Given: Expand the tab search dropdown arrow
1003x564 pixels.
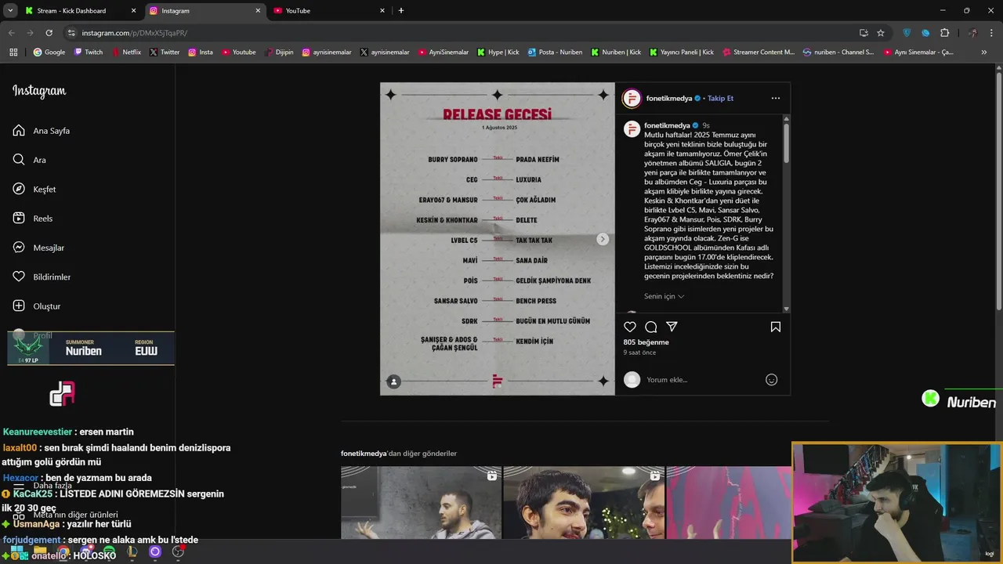Looking at the screenshot, I should click(x=10, y=11).
